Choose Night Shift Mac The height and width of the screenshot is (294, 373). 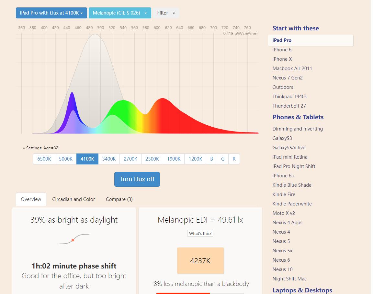[289, 279]
